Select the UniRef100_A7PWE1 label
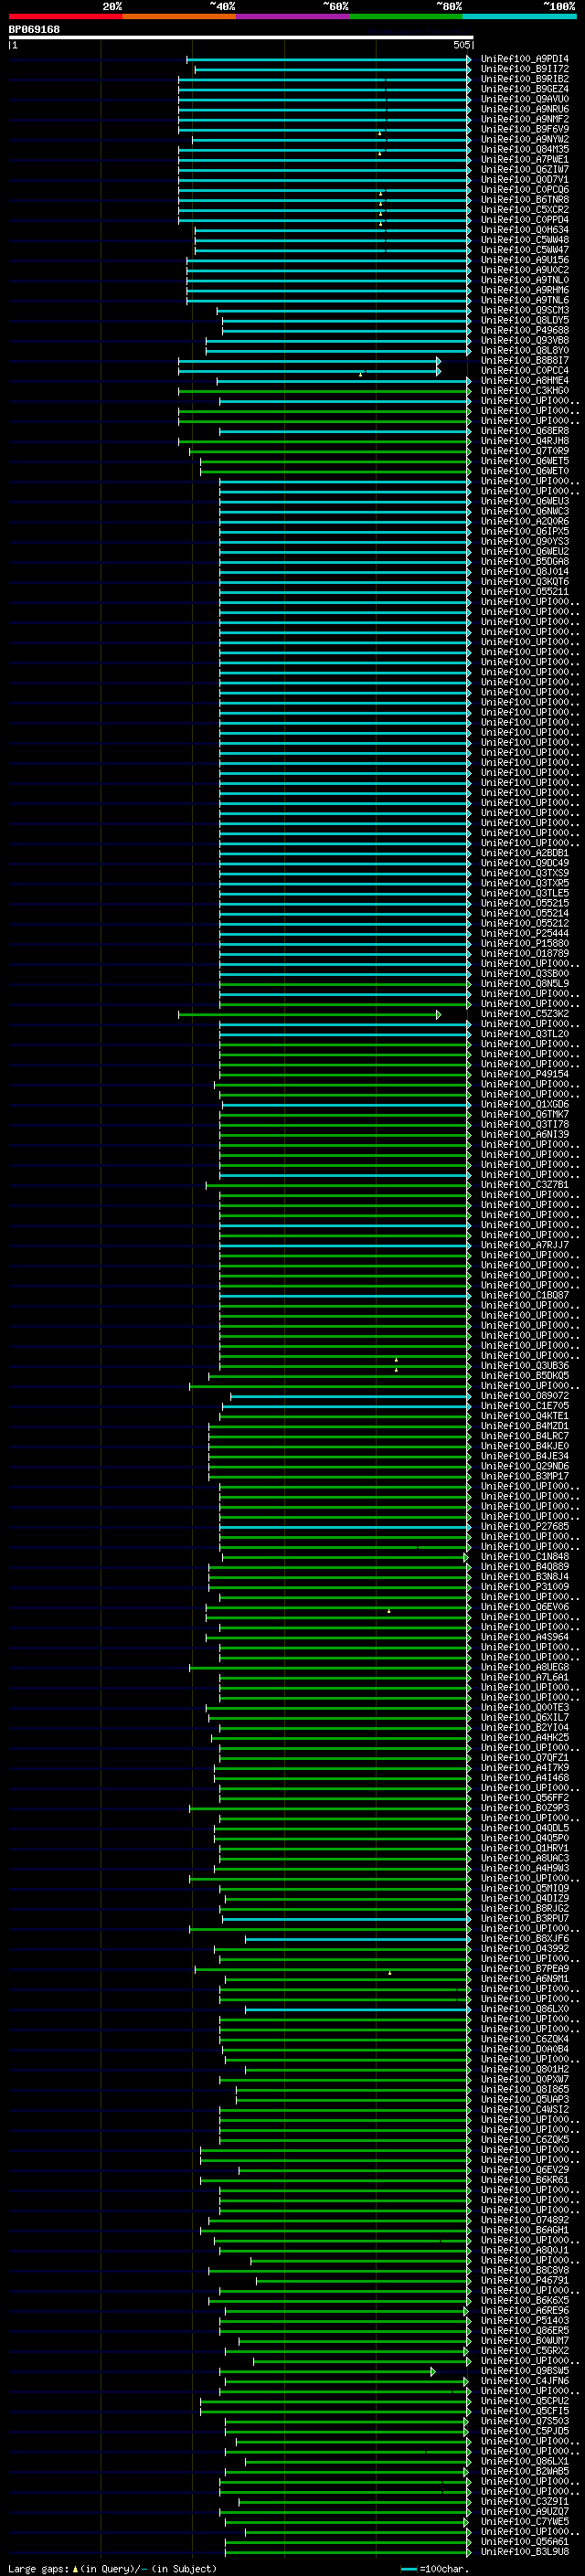Screen dimensions: 585x2576 coord(524,159)
